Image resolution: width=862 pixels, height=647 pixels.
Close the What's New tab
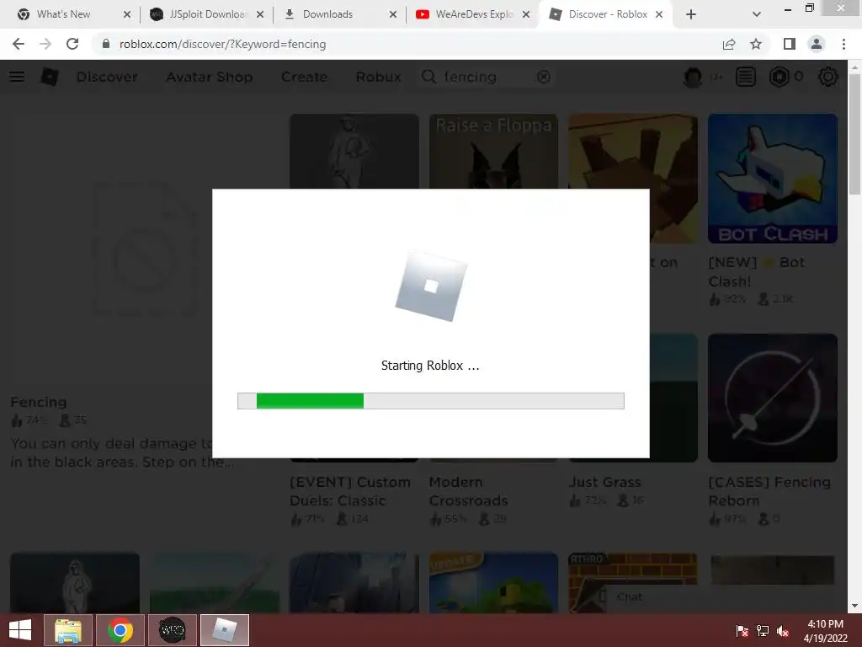click(127, 14)
